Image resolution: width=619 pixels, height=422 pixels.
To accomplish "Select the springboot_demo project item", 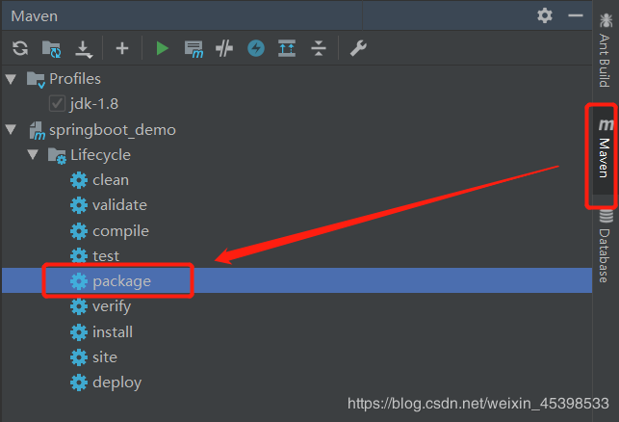I will coord(102,130).
